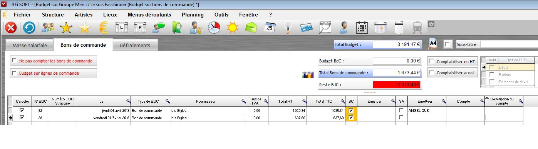Image resolution: width=538 pixels, height=149 pixels.
Task: Check the 'Comptabiliser aussi' option
Action: click(432, 72)
